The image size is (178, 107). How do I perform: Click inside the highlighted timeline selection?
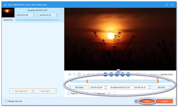tap(122, 82)
